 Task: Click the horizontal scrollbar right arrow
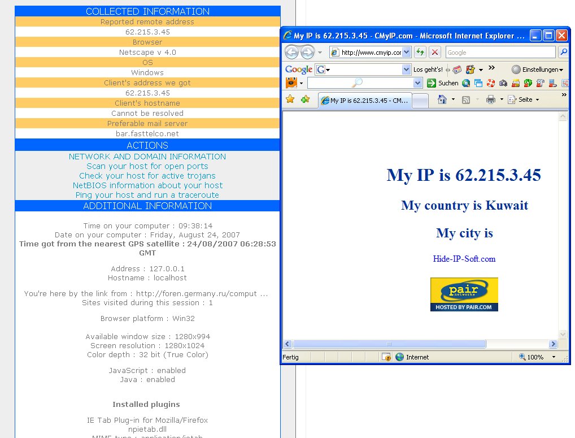(553, 344)
